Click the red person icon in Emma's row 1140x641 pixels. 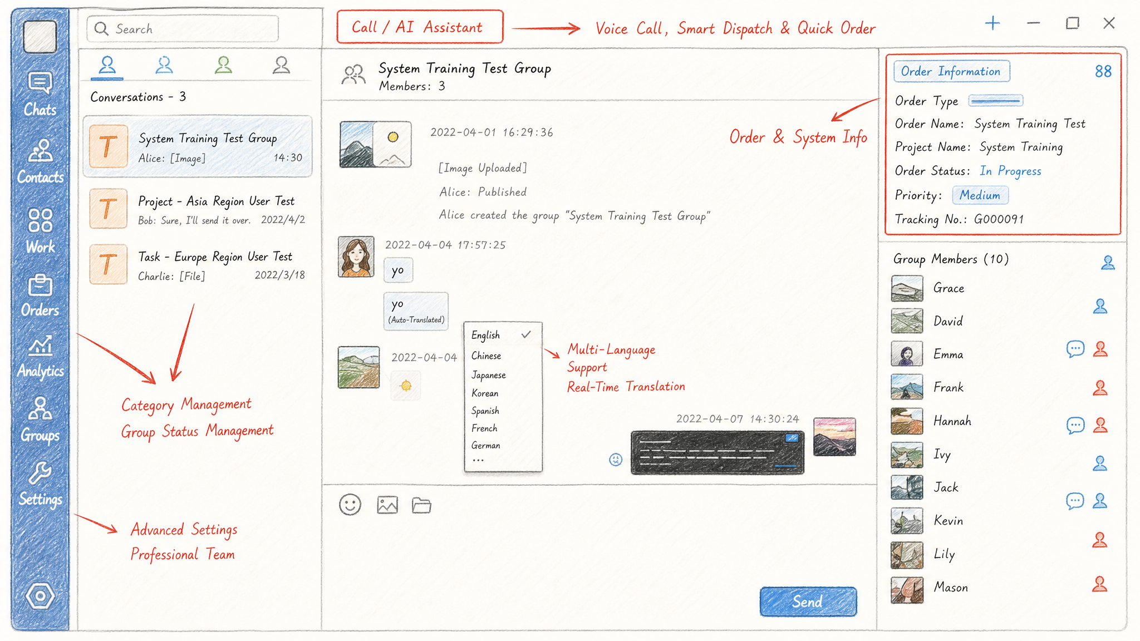point(1100,349)
